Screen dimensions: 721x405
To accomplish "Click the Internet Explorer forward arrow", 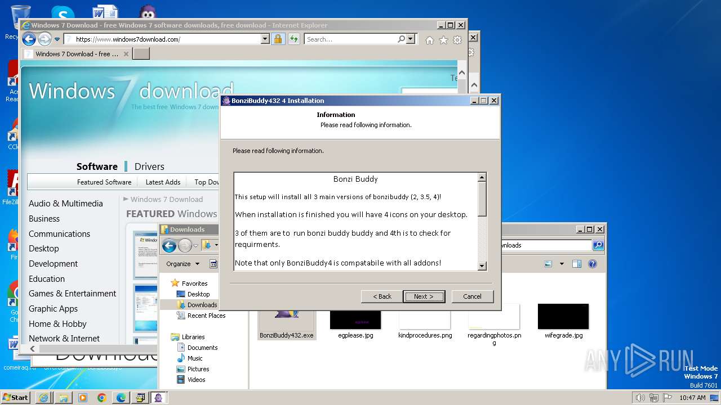I will point(44,39).
